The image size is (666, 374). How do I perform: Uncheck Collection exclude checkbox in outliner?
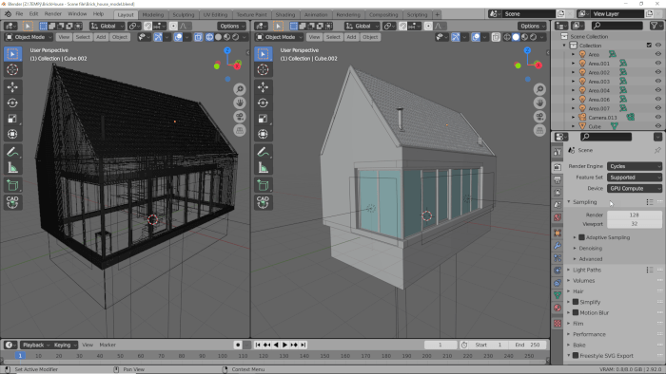(x=649, y=46)
